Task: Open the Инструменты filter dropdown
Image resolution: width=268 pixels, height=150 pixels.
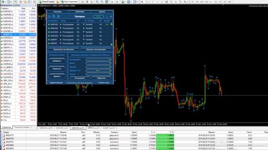Action: 99,60
